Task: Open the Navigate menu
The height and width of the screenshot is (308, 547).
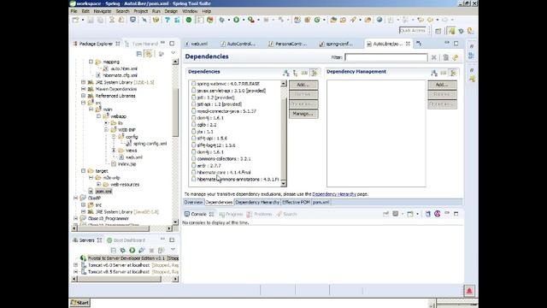Action: tap(103, 11)
